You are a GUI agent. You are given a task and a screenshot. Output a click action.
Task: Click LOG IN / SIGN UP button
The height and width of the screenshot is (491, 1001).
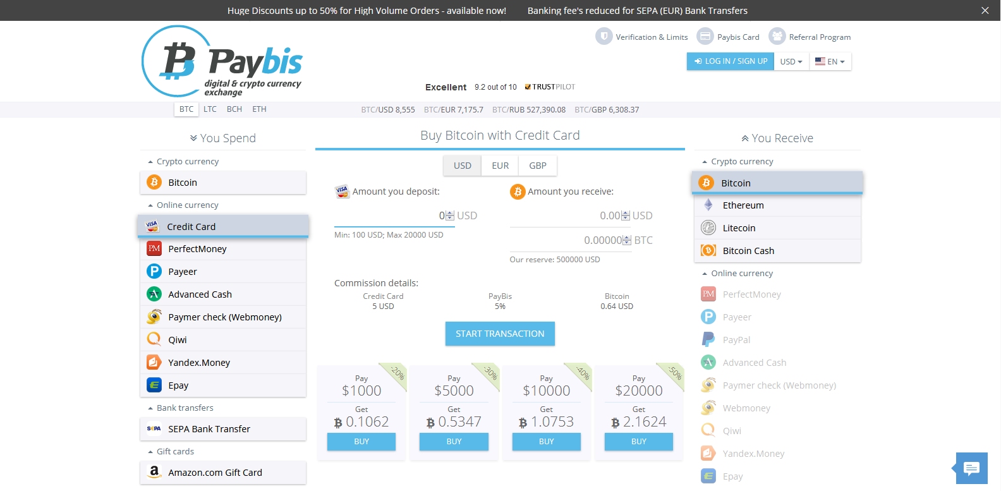[731, 61]
